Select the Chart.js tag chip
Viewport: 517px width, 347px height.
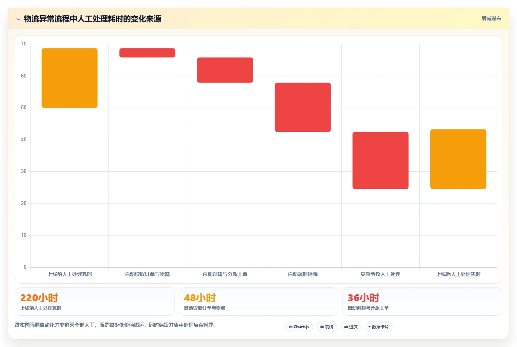pyautogui.click(x=299, y=327)
